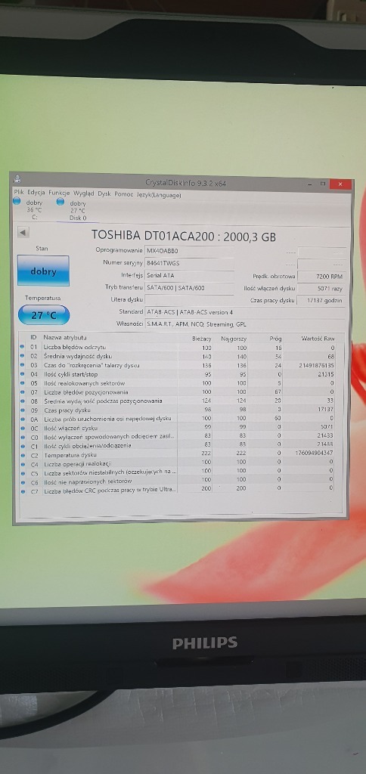This screenshot has width=366, height=774.
Task: Open the Język(Language) menu
Action: [159, 195]
